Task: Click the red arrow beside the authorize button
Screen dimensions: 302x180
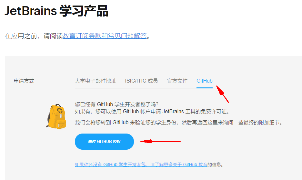Action: pos(160,141)
